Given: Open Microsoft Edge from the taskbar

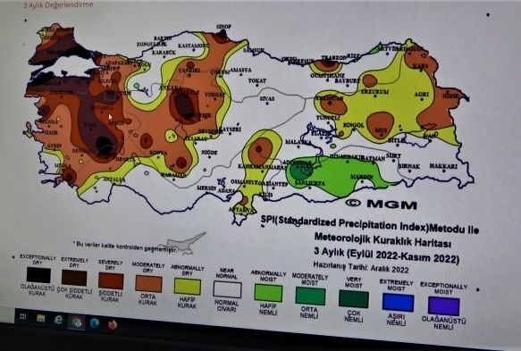Looking at the screenshot, I should (95, 322).
